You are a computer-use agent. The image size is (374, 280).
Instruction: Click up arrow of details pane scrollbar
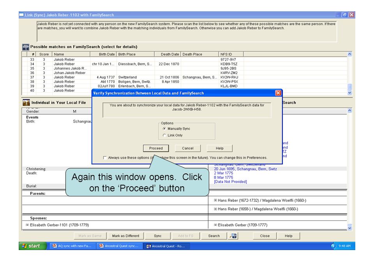349,110
